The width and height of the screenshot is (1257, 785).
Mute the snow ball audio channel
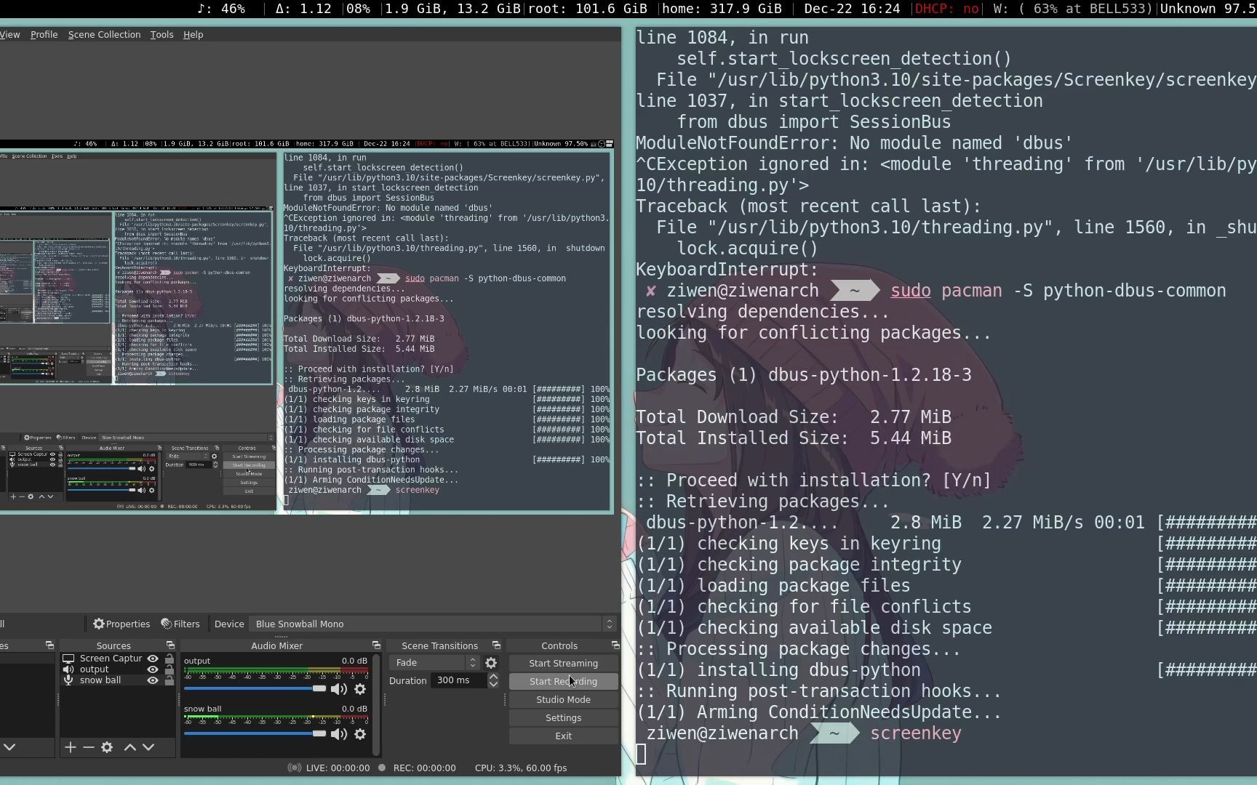[x=338, y=734]
